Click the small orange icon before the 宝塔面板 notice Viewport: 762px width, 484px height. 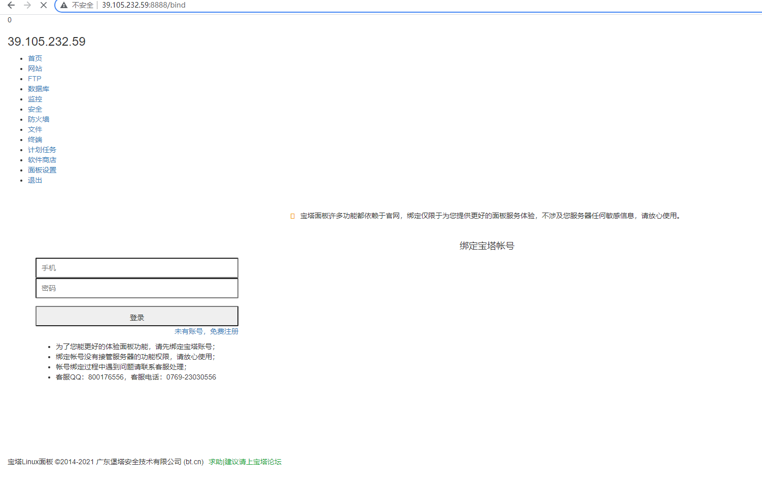coord(292,216)
